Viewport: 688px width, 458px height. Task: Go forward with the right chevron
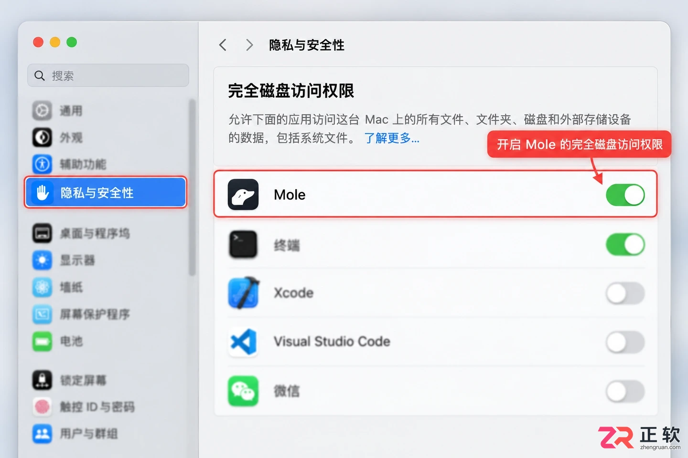point(249,45)
